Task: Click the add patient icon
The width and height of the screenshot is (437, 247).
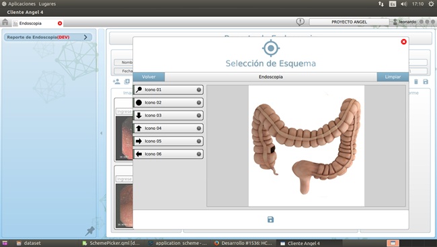Action: pos(116,81)
